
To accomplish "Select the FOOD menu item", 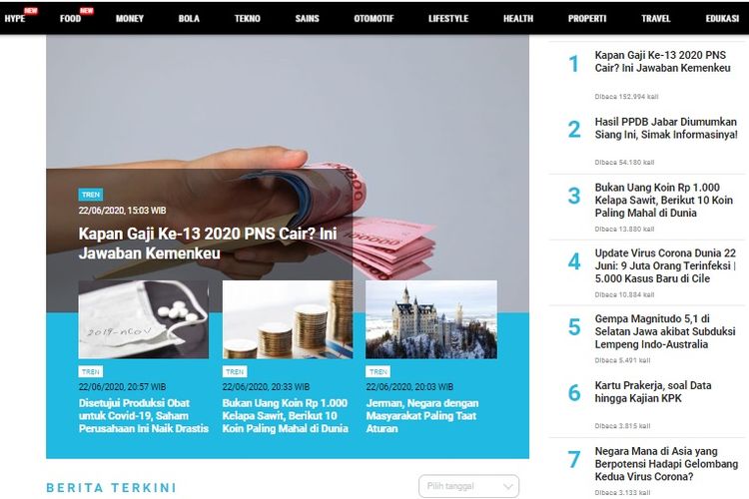I will coord(70,19).
